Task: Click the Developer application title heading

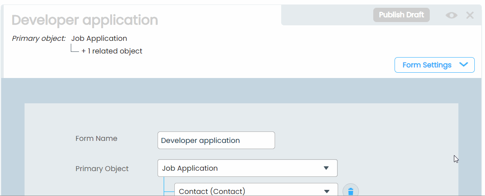Action: (85, 20)
